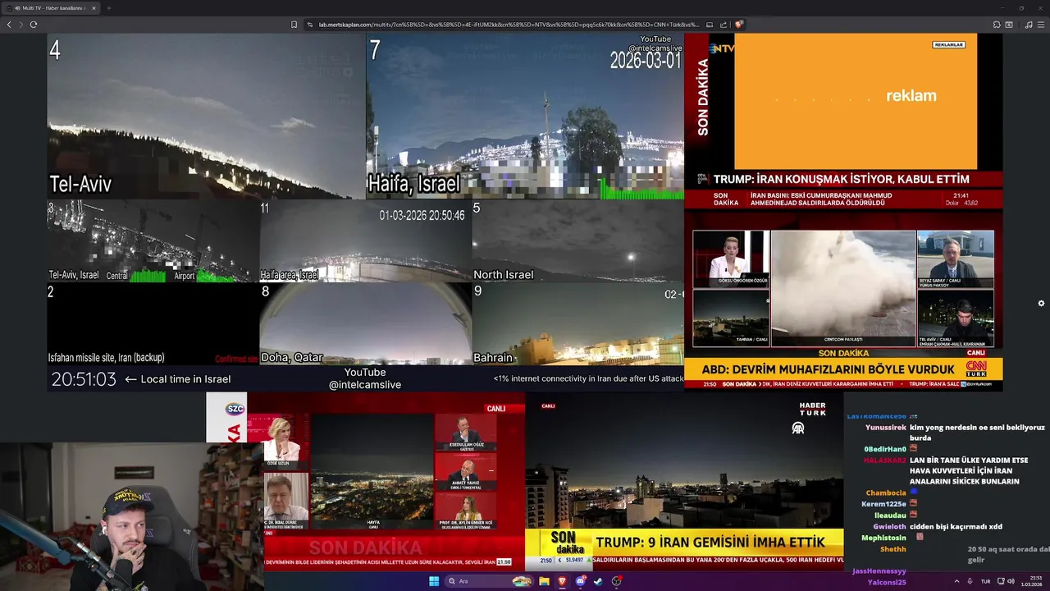Image resolution: width=1050 pixels, height=591 pixels.
Task: Click chat username Gwieloth
Action: click(889, 527)
